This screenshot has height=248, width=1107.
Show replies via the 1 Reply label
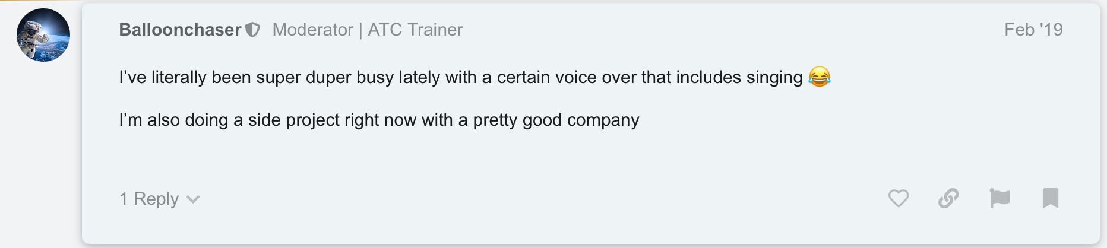149,199
